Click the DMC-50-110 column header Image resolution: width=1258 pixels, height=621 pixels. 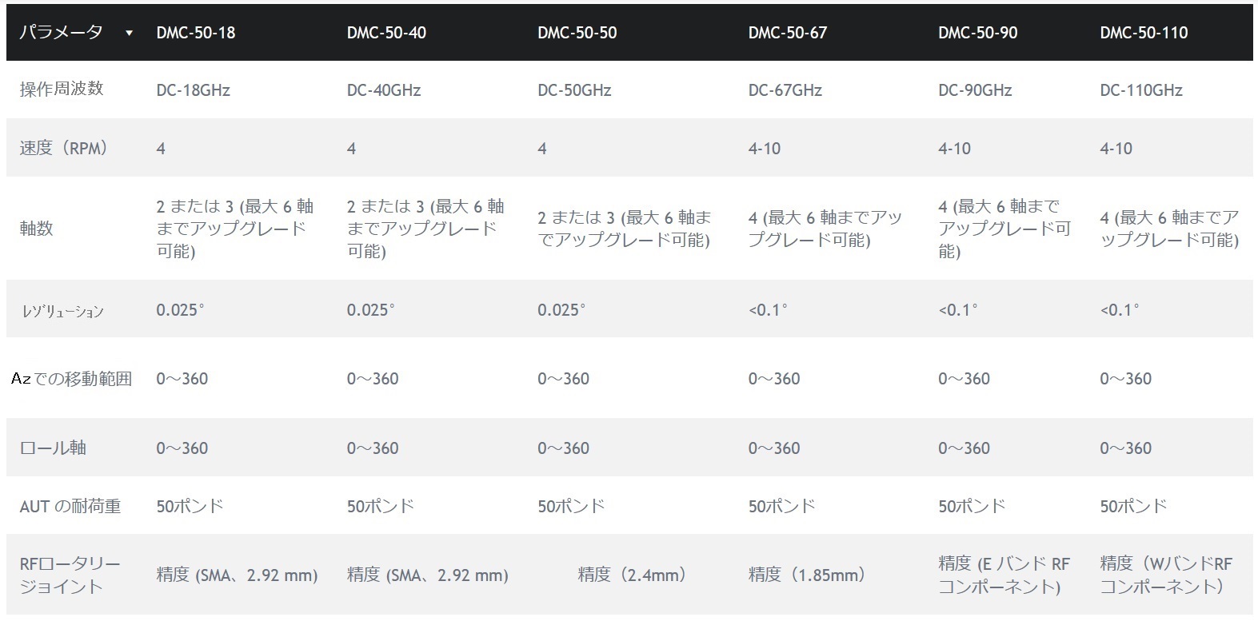point(1144,33)
